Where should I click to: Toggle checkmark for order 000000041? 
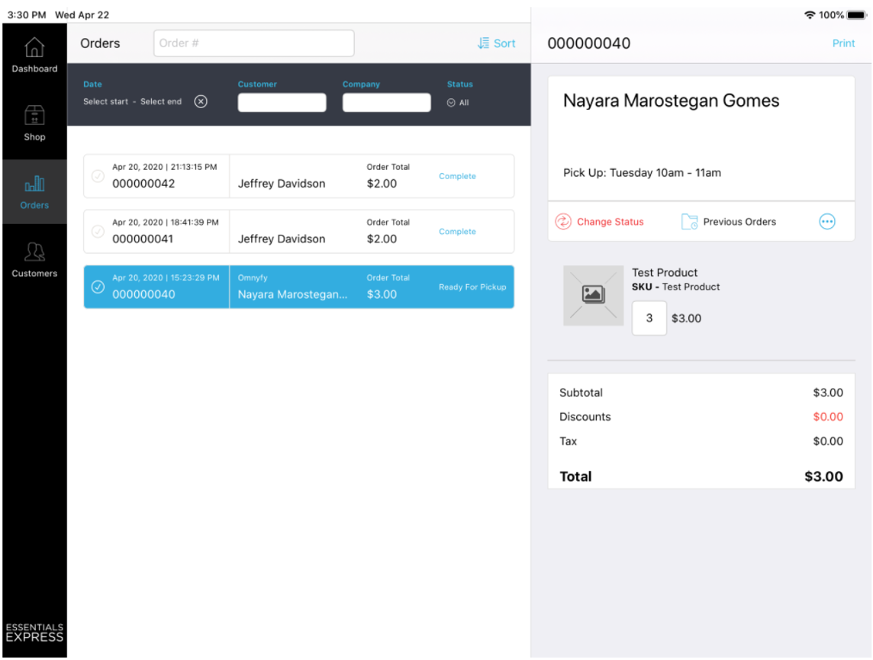pos(98,232)
